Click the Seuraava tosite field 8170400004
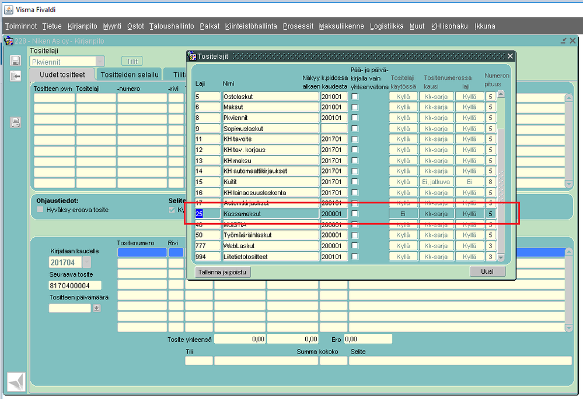This screenshot has width=583, height=399. [75, 285]
